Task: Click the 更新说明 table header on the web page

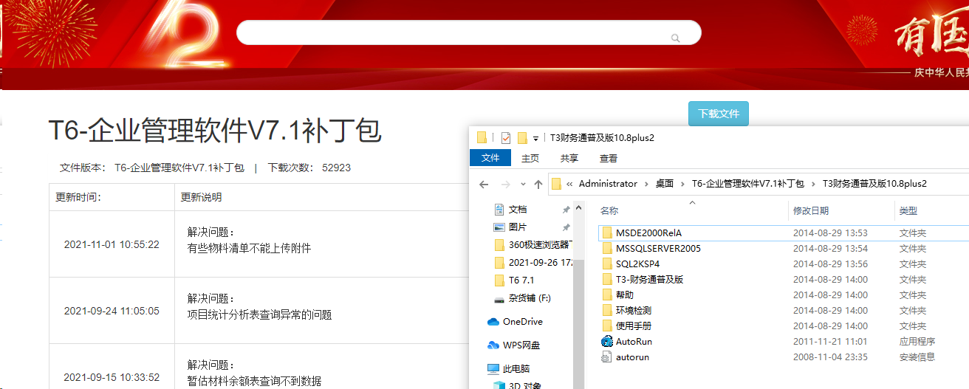Action: (x=201, y=197)
